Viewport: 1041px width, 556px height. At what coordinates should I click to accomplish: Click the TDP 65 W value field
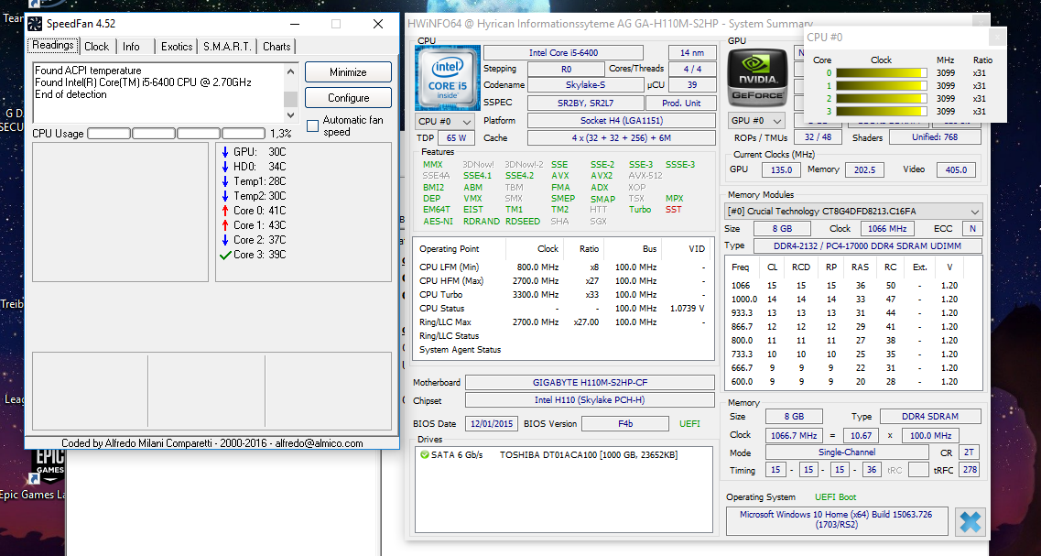pyautogui.click(x=456, y=138)
